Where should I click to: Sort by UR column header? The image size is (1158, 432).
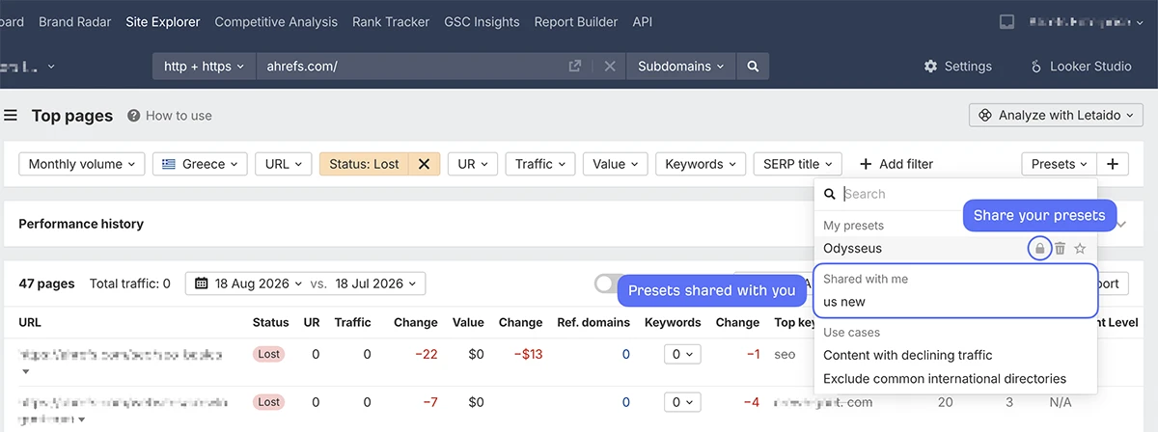[x=311, y=322]
